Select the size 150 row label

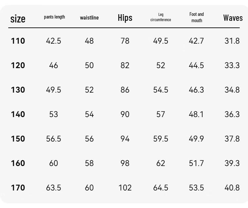(x=18, y=139)
